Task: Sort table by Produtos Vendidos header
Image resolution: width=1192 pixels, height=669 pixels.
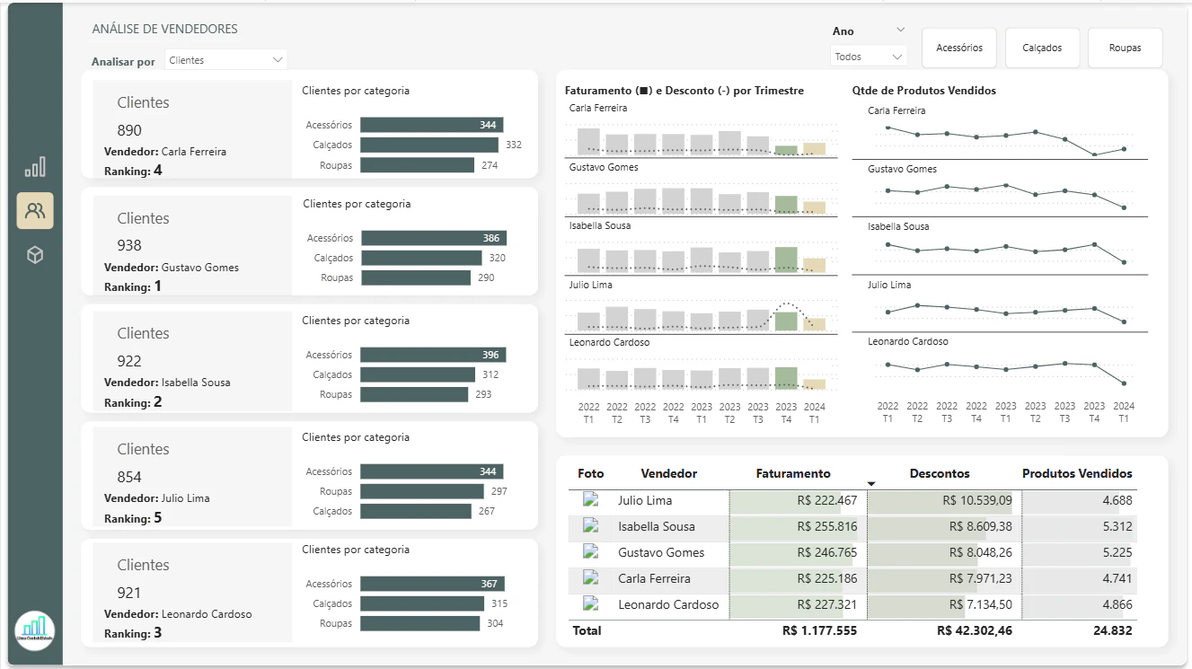Action: click(1077, 473)
